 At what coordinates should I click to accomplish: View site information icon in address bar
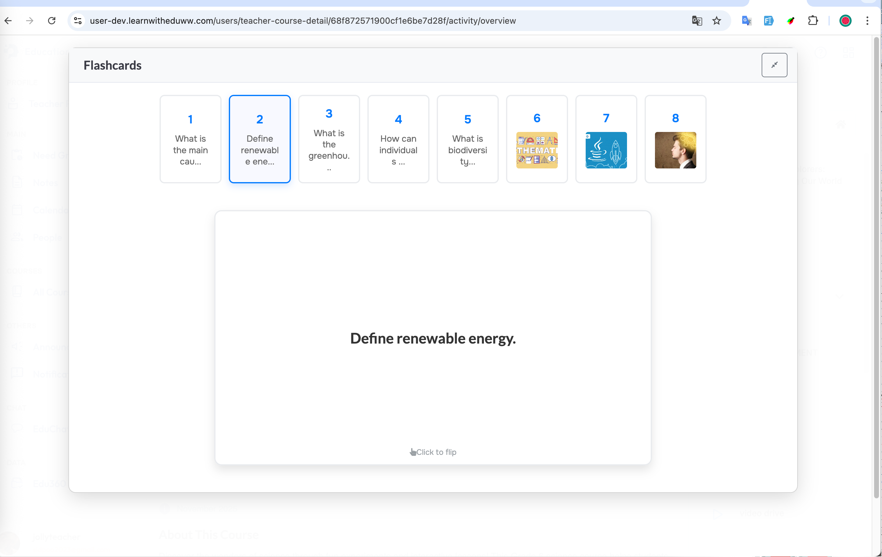pyautogui.click(x=78, y=21)
